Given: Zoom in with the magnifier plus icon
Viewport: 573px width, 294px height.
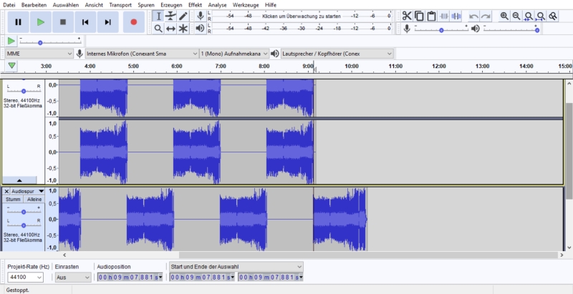Looking at the screenshot, I should (504, 16).
